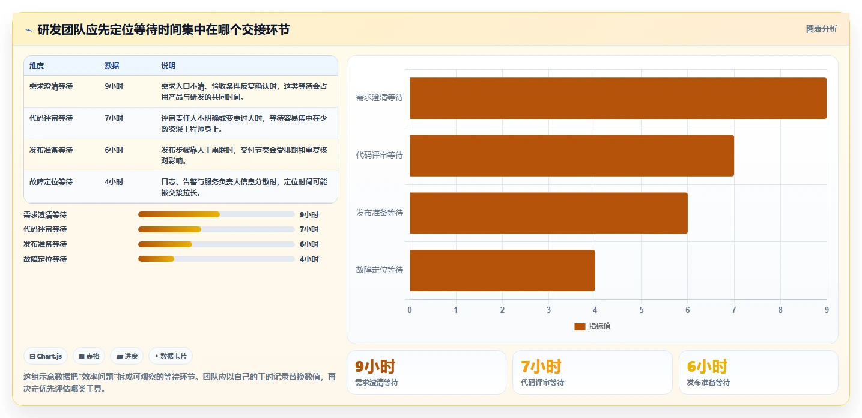The image size is (862, 418).
Task: Click the 说明 column header
Action: [x=168, y=66]
